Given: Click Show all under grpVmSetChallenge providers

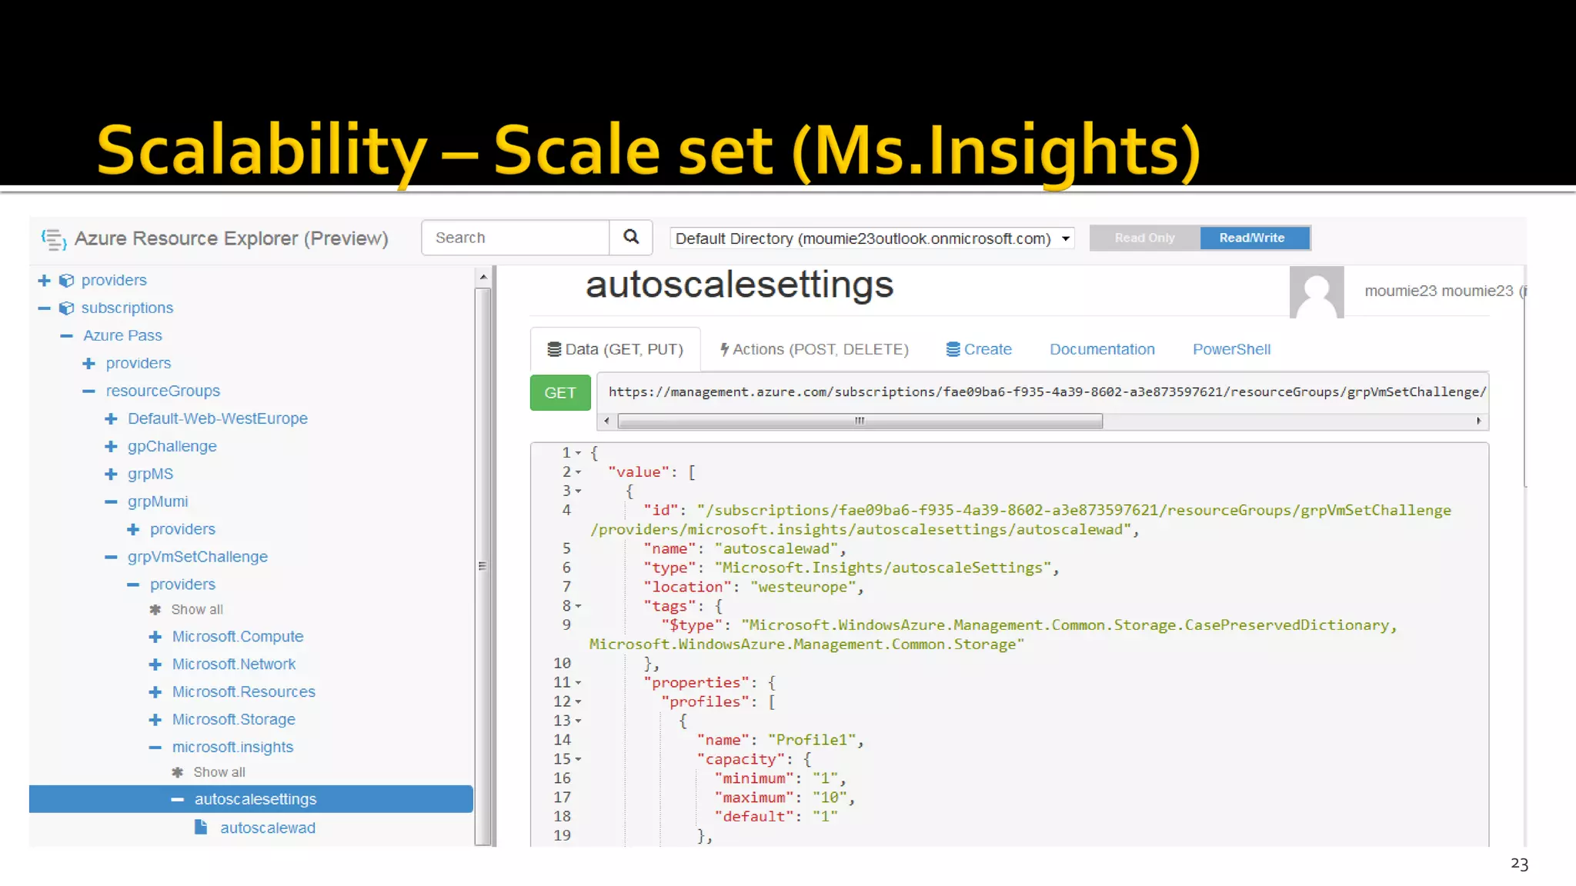Looking at the screenshot, I should click(x=197, y=610).
